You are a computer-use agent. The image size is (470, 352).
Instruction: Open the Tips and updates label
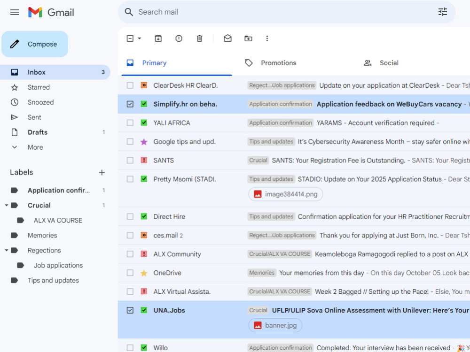tap(54, 280)
